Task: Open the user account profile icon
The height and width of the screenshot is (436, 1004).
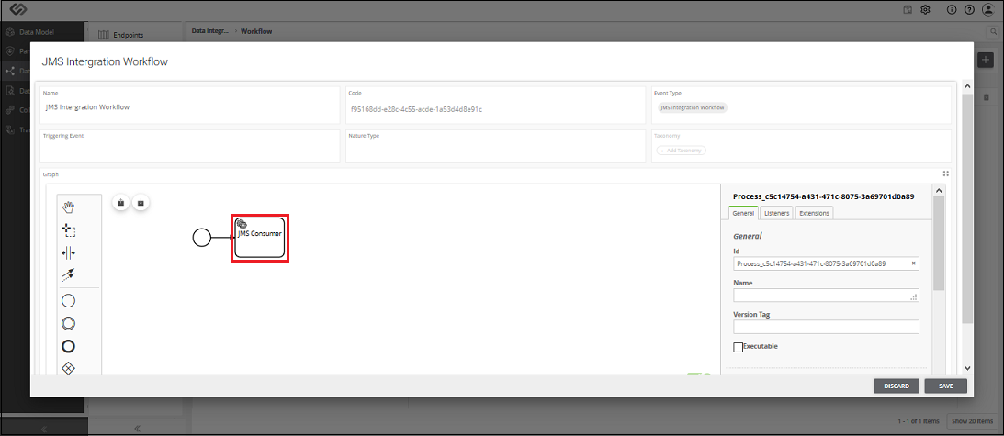Action: coord(990,9)
